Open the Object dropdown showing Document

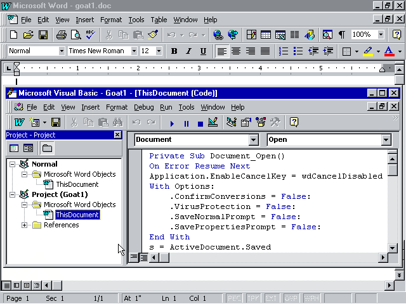pyautogui.click(x=254, y=140)
